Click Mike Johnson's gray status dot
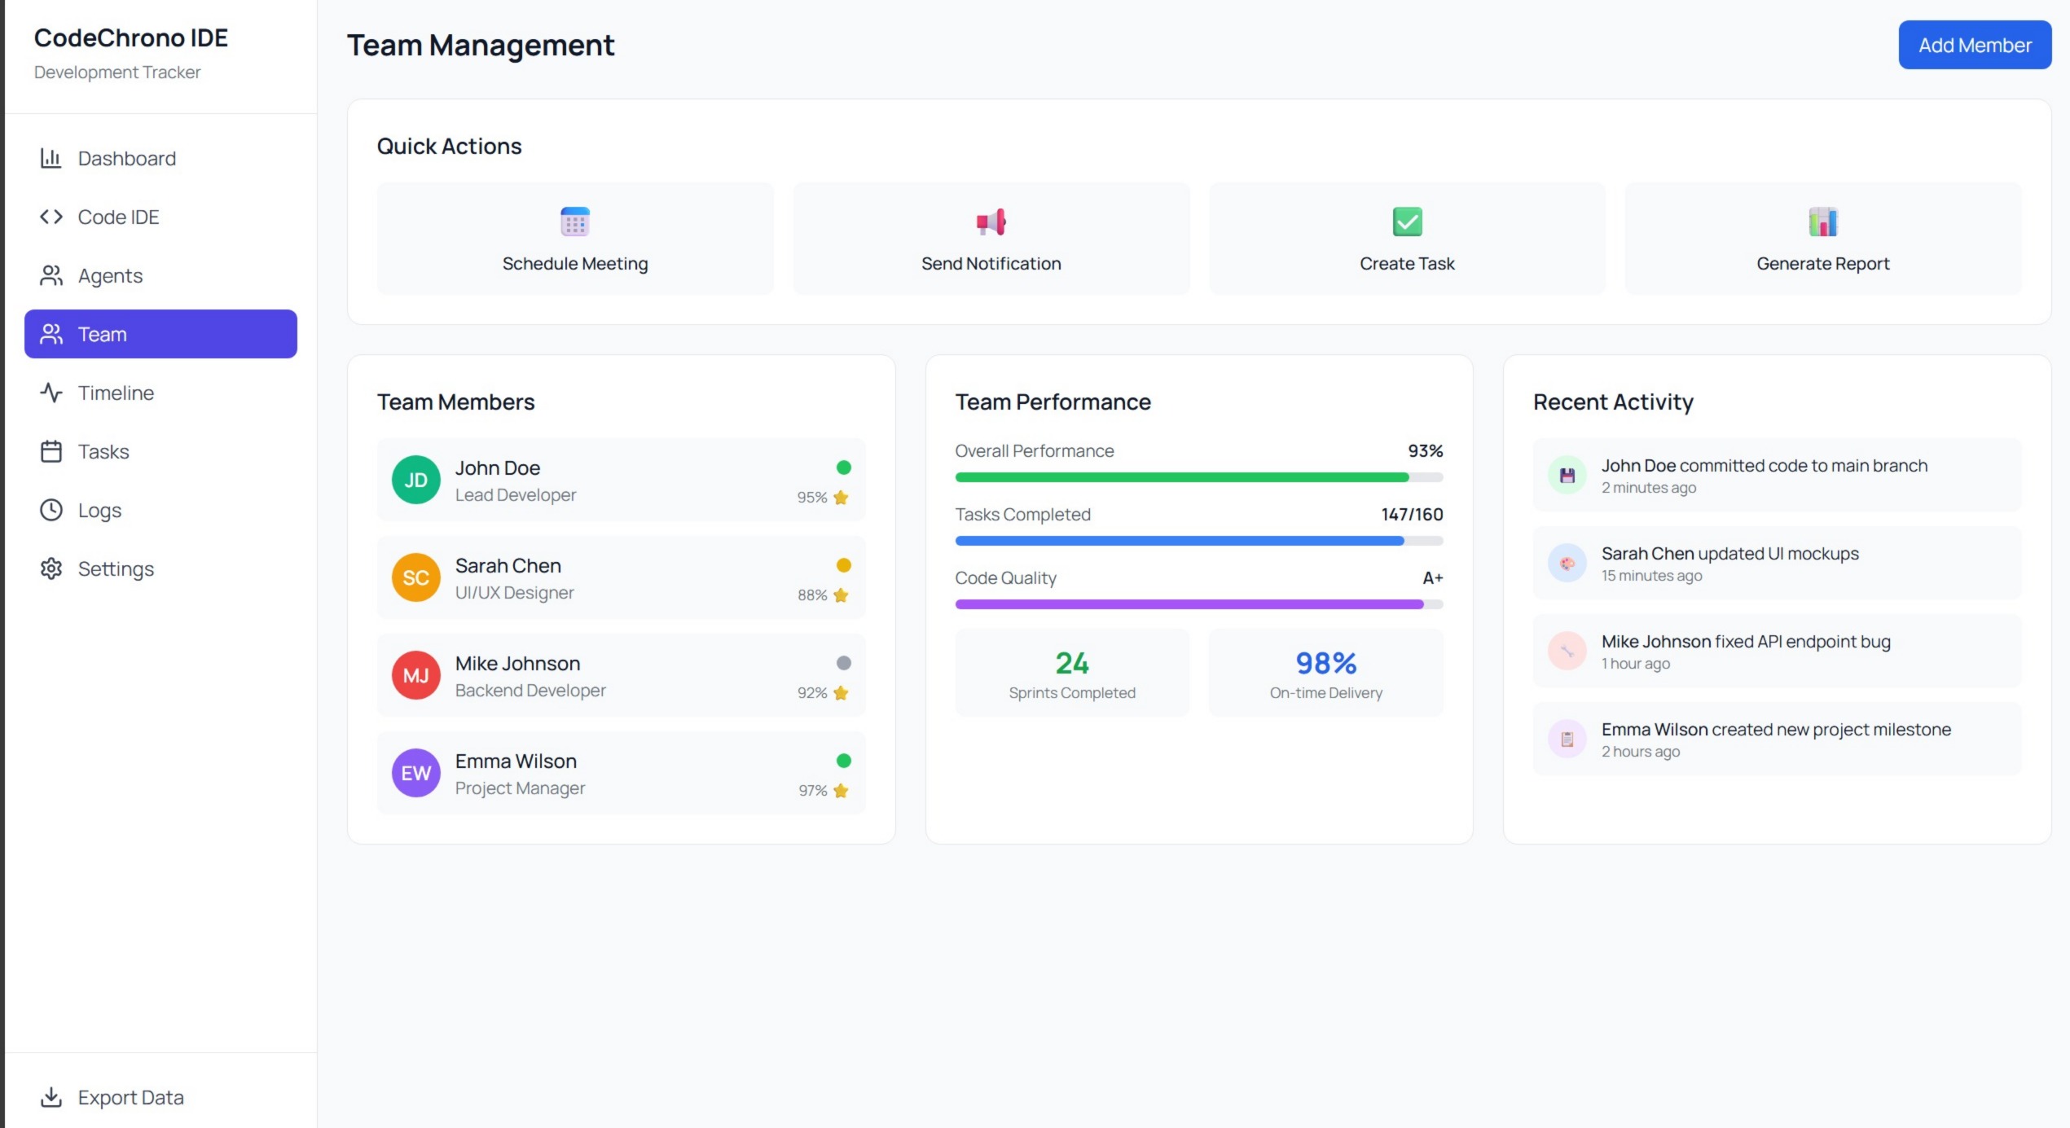 (843, 663)
